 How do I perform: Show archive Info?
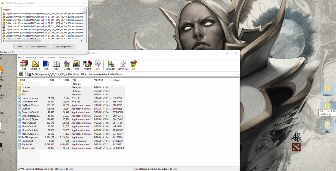(98, 65)
